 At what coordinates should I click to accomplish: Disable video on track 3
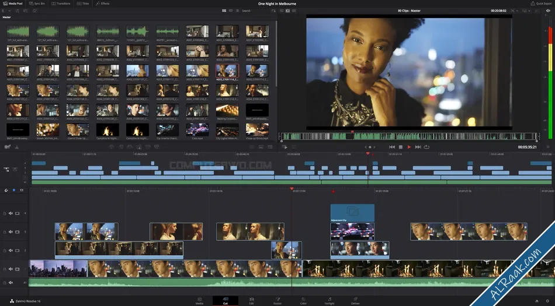pos(17,232)
